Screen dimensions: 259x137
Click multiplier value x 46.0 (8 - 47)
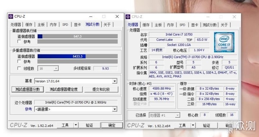coord(162,94)
